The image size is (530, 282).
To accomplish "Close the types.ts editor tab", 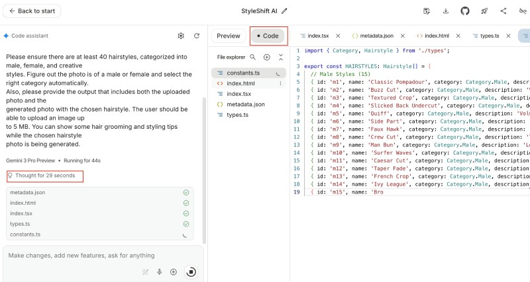I will point(508,36).
